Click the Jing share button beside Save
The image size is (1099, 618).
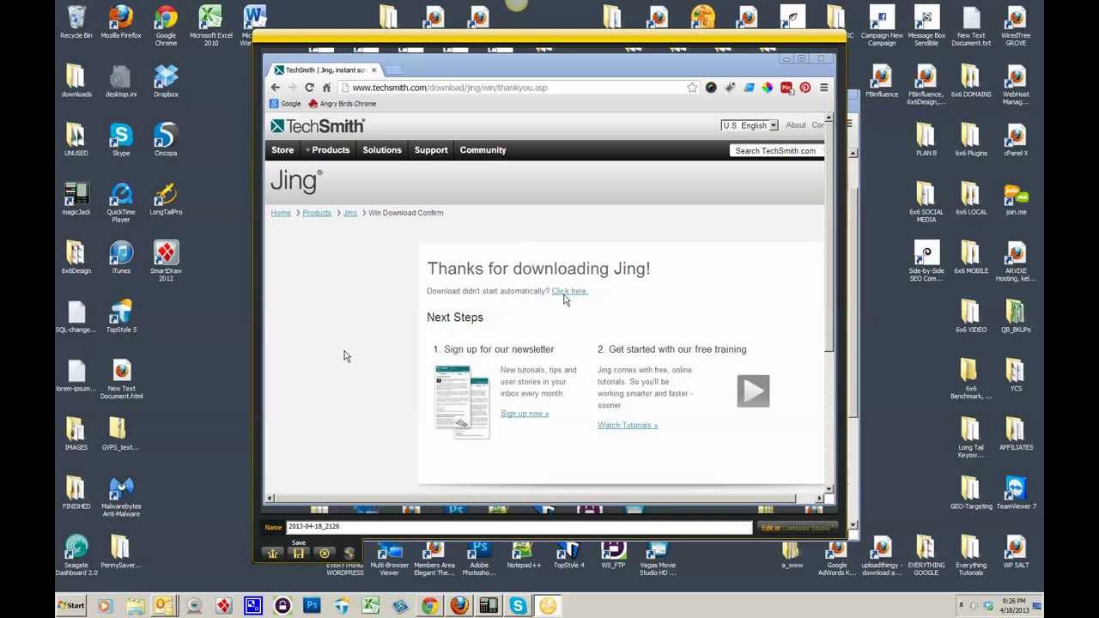(272, 554)
